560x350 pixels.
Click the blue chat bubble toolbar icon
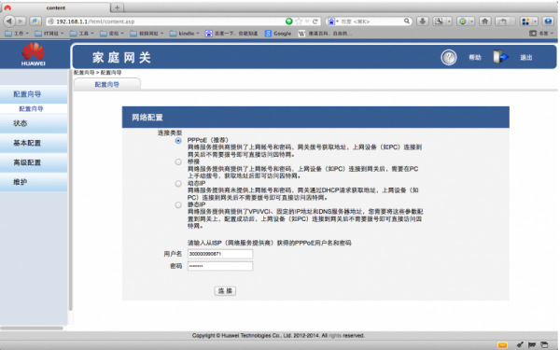click(x=548, y=21)
